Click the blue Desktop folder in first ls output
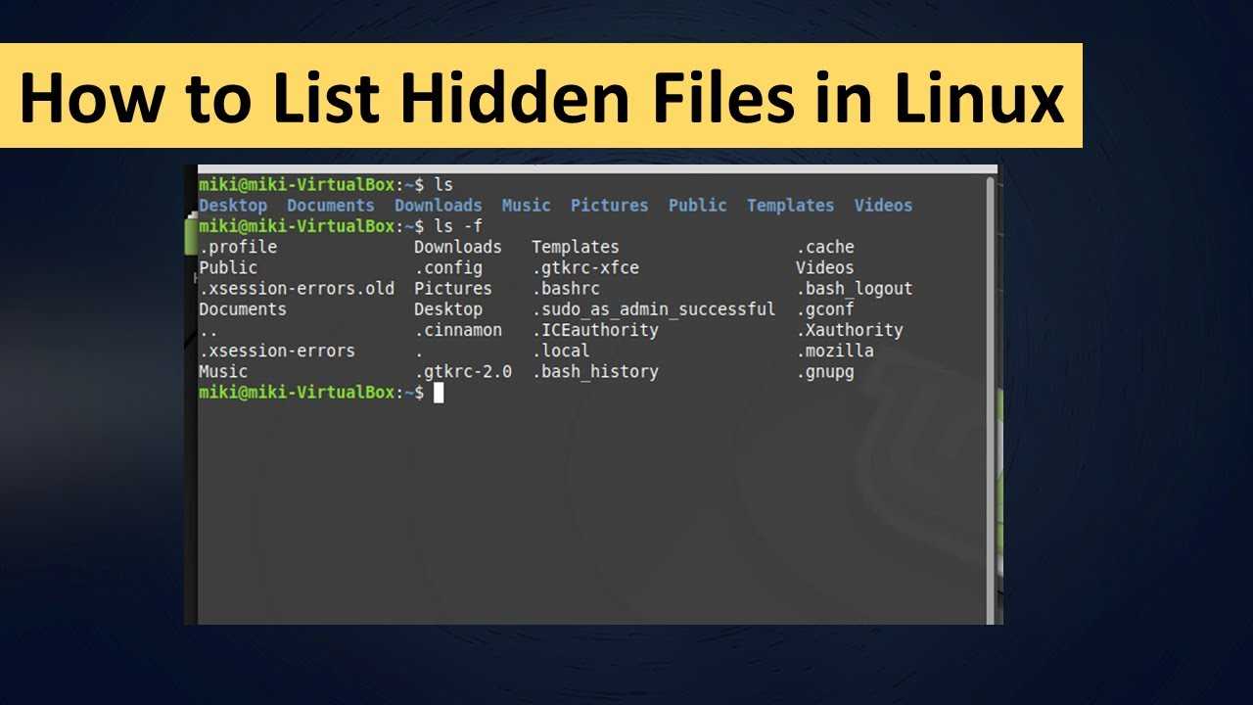1253x705 pixels. (x=233, y=206)
